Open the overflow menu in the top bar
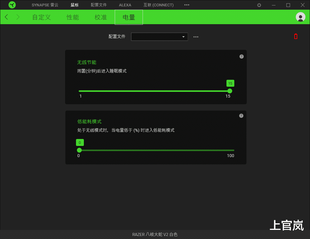The height and width of the screenshot is (239, 310). point(187,5)
